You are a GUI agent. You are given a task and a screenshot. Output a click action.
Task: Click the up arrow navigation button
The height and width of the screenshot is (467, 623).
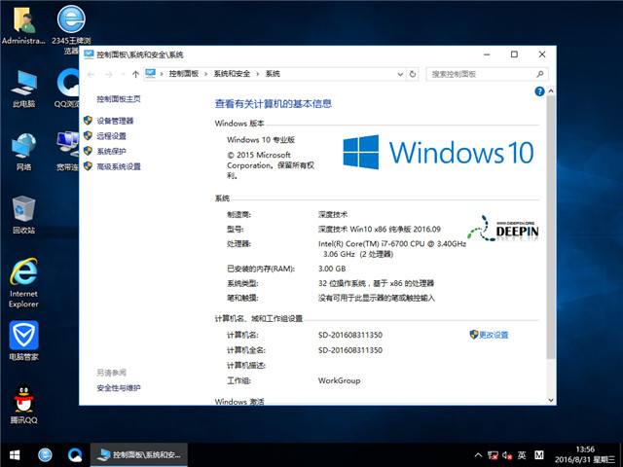tap(134, 74)
